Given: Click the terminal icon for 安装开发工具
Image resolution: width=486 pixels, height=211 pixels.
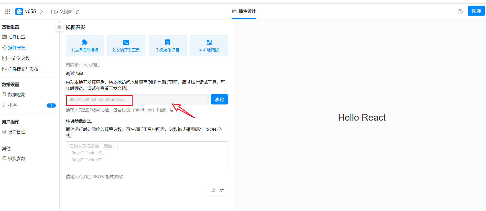Looking at the screenshot, I should click(126, 42).
